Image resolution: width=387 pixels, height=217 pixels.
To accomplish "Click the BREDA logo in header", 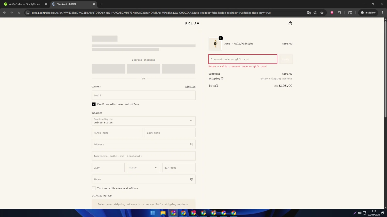I will coord(192,23).
